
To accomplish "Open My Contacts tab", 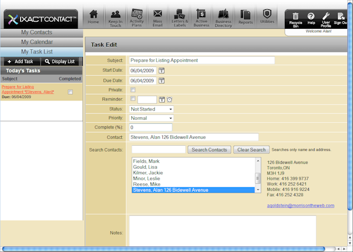I will click(42, 32).
